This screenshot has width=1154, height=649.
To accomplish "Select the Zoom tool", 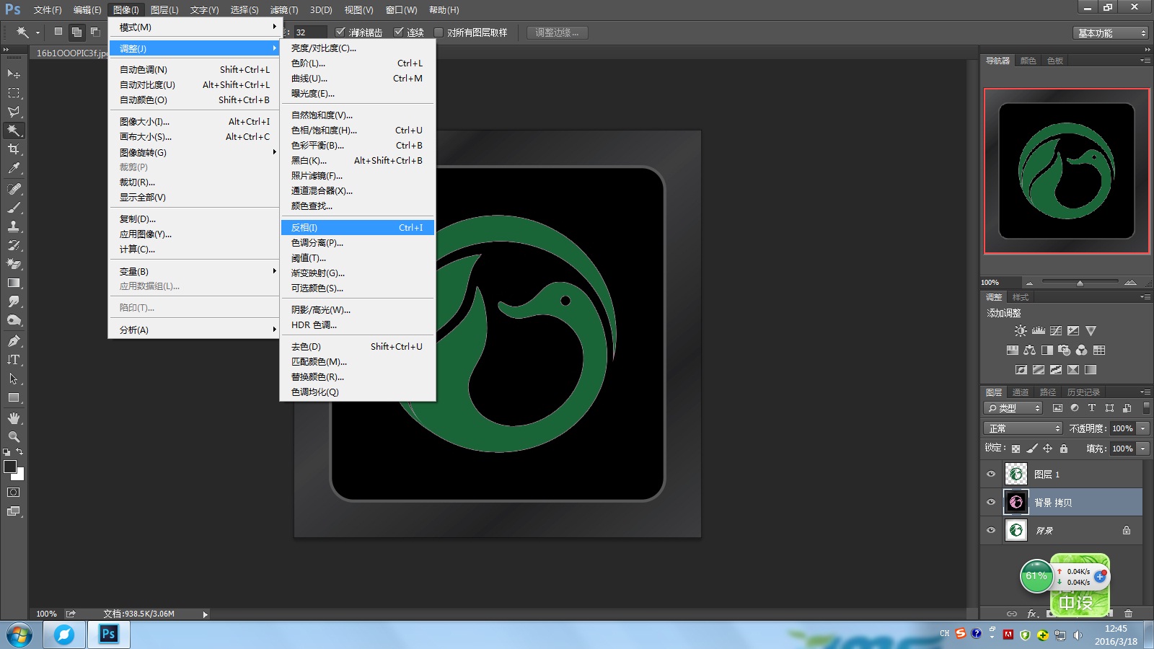I will (13, 437).
